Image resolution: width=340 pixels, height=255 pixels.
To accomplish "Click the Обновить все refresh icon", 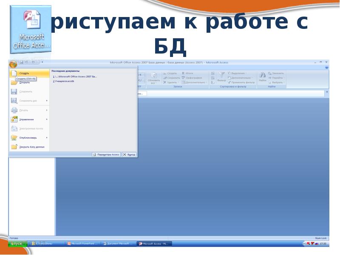I will pyautogui.click(x=154, y=76).
